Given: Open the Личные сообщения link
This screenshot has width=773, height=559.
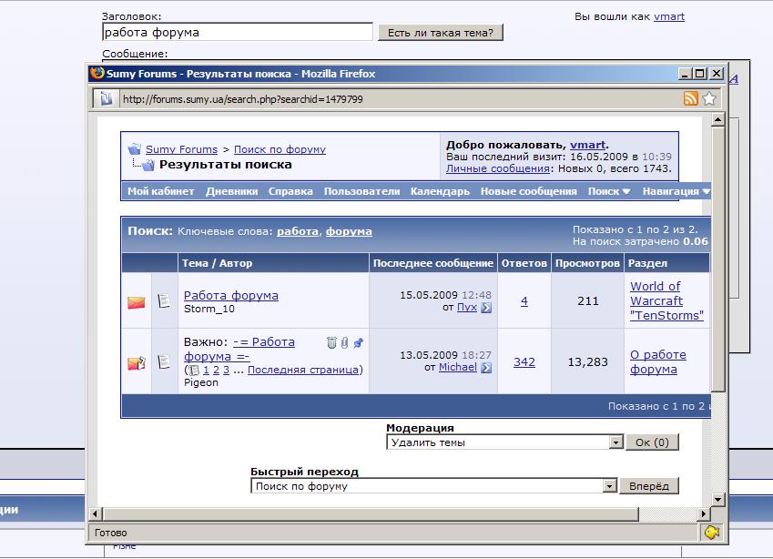Looking at the screenshot, I should point(497,168).
